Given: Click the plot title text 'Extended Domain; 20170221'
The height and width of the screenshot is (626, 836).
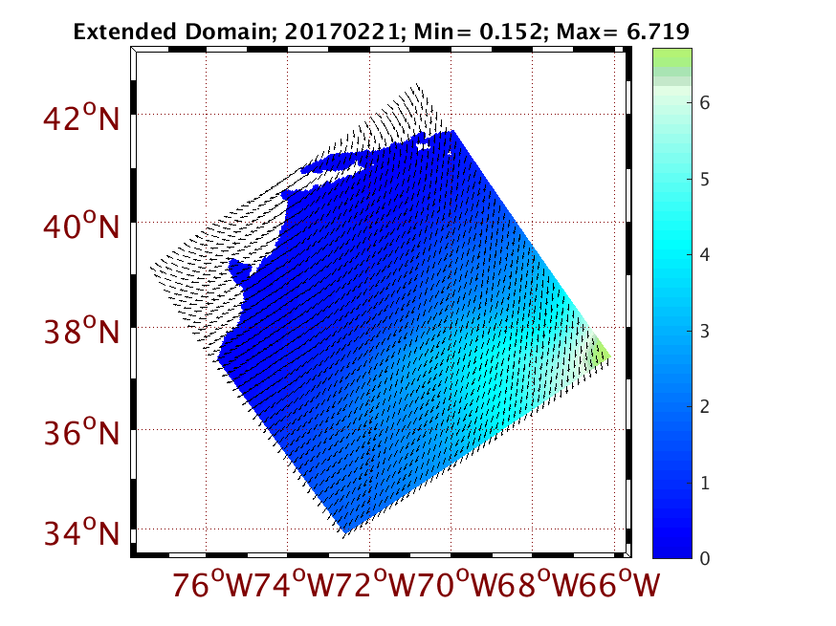Looking at the screenshot, I should click(236, 32).
